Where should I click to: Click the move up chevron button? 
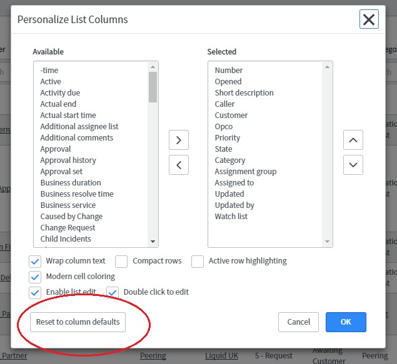point(353,140)
